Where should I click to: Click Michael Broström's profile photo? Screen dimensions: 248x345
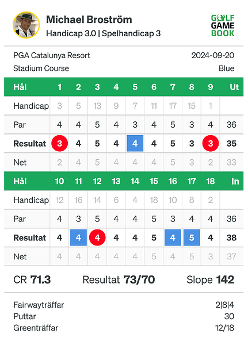coord(26,25)
